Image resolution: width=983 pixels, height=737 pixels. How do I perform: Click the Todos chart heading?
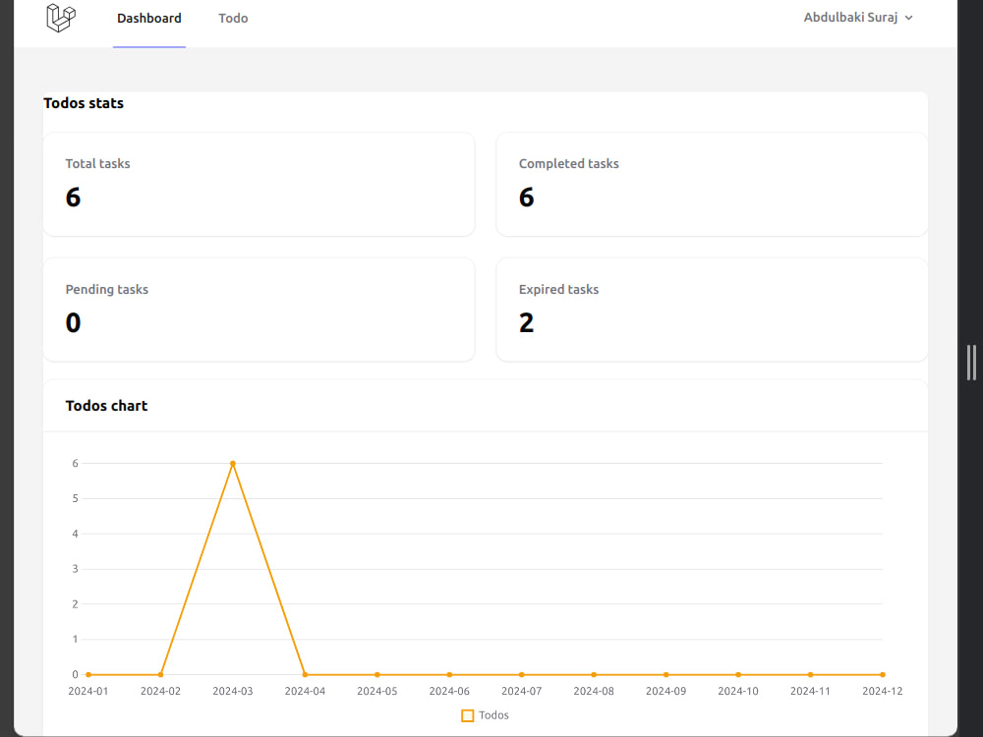106,405
